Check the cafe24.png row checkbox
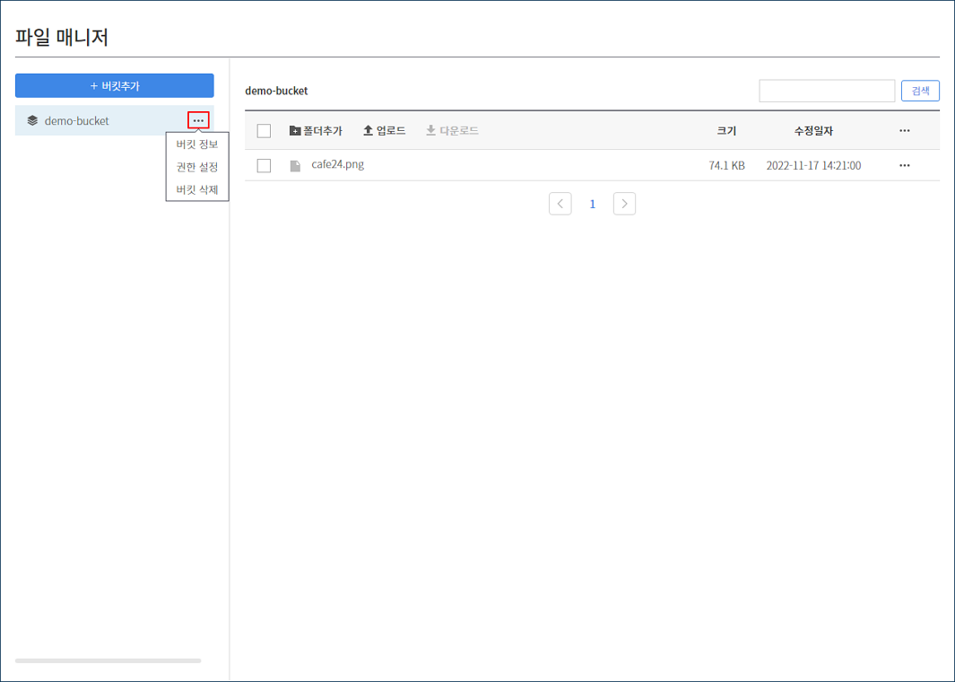Screen dimensions: 955x682 (264, 165)
